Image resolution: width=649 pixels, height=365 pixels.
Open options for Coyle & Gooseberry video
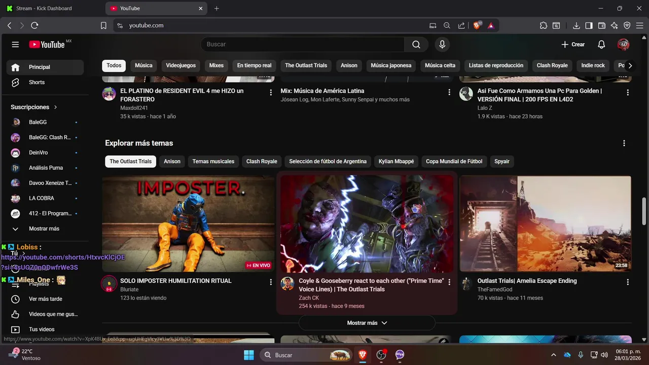449,282
